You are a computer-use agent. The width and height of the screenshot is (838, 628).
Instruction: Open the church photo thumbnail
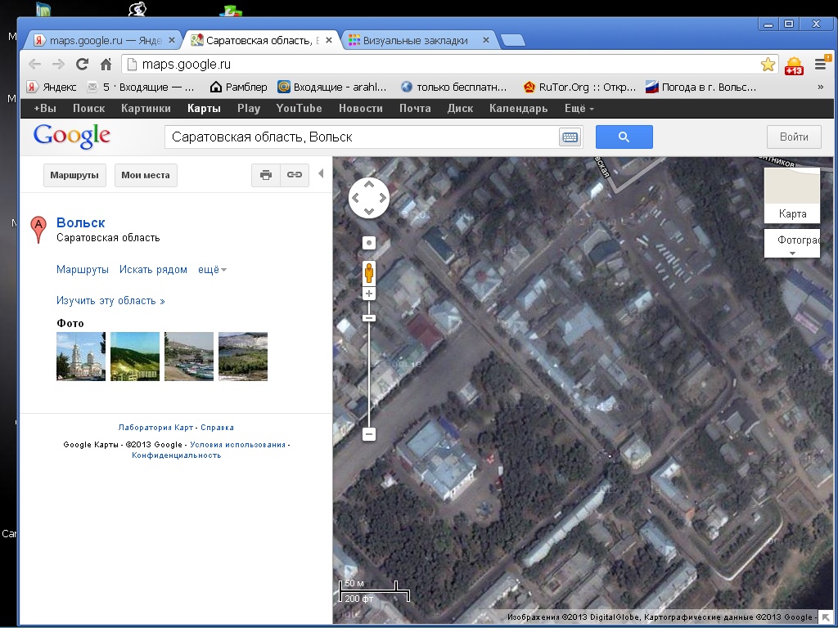pos(81,357)
